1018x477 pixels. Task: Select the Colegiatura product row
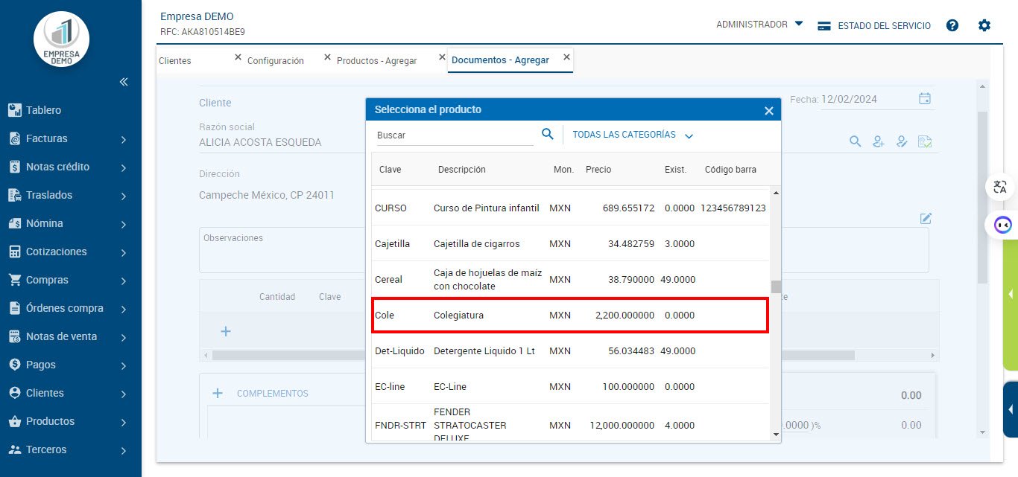coord(570,315)
